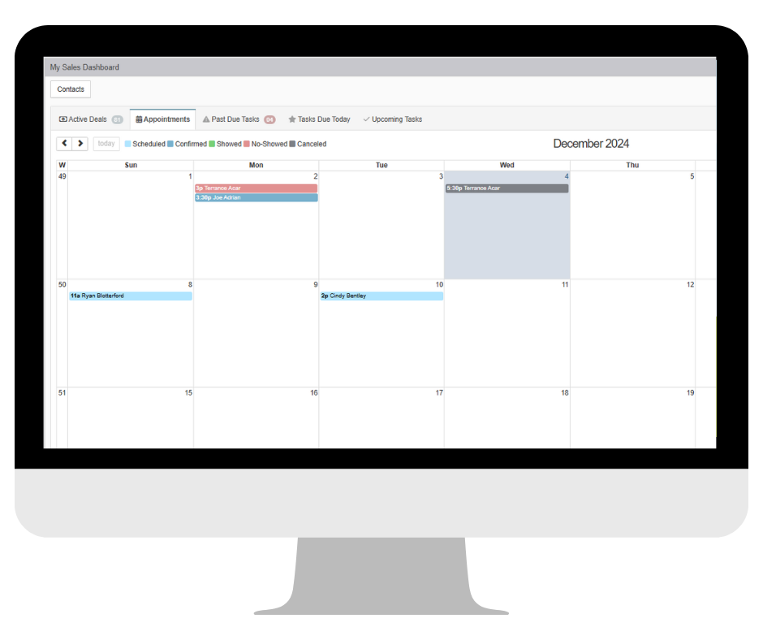Click date number 18 in the calendar
The image size is (763, 640).
[x=565, y=392]
